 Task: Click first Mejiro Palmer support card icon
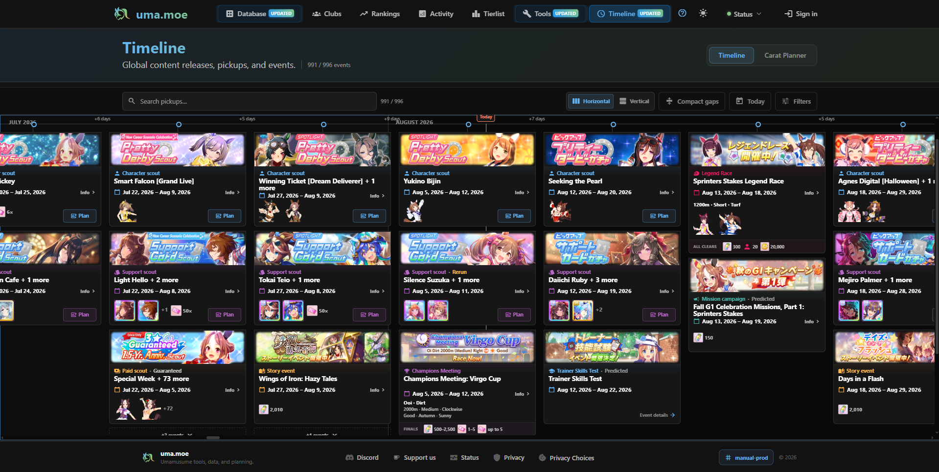(848, 311)
